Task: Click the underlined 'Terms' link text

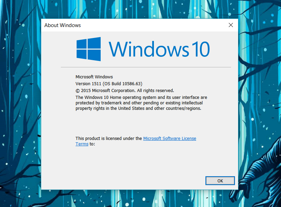Action: tap(82, 144)
